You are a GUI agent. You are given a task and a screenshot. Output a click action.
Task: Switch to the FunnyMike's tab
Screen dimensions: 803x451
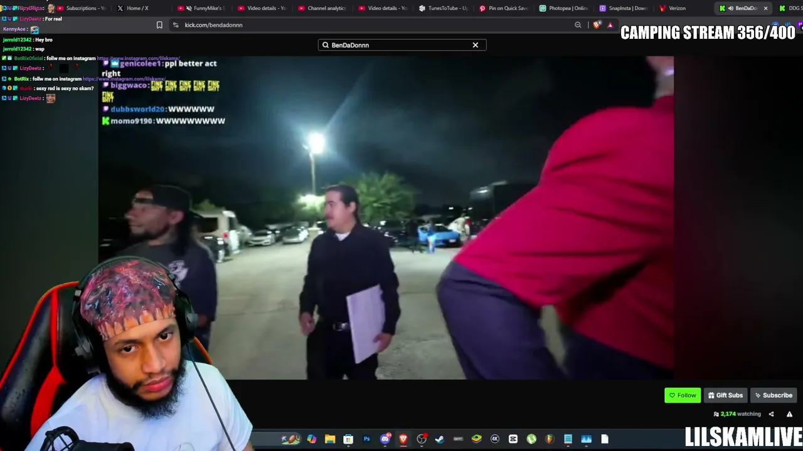[x=202, y=8]
